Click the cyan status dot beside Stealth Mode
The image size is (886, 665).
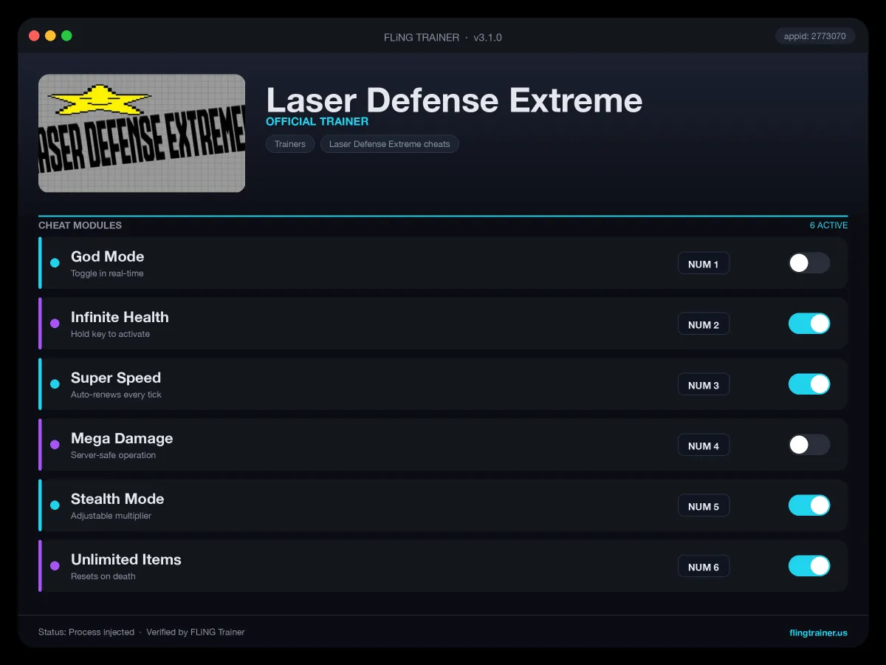[x=55, y=505]
